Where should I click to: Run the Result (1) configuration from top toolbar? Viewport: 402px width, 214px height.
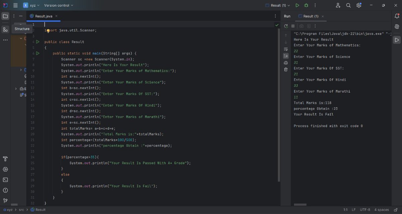tap(297, 5)
